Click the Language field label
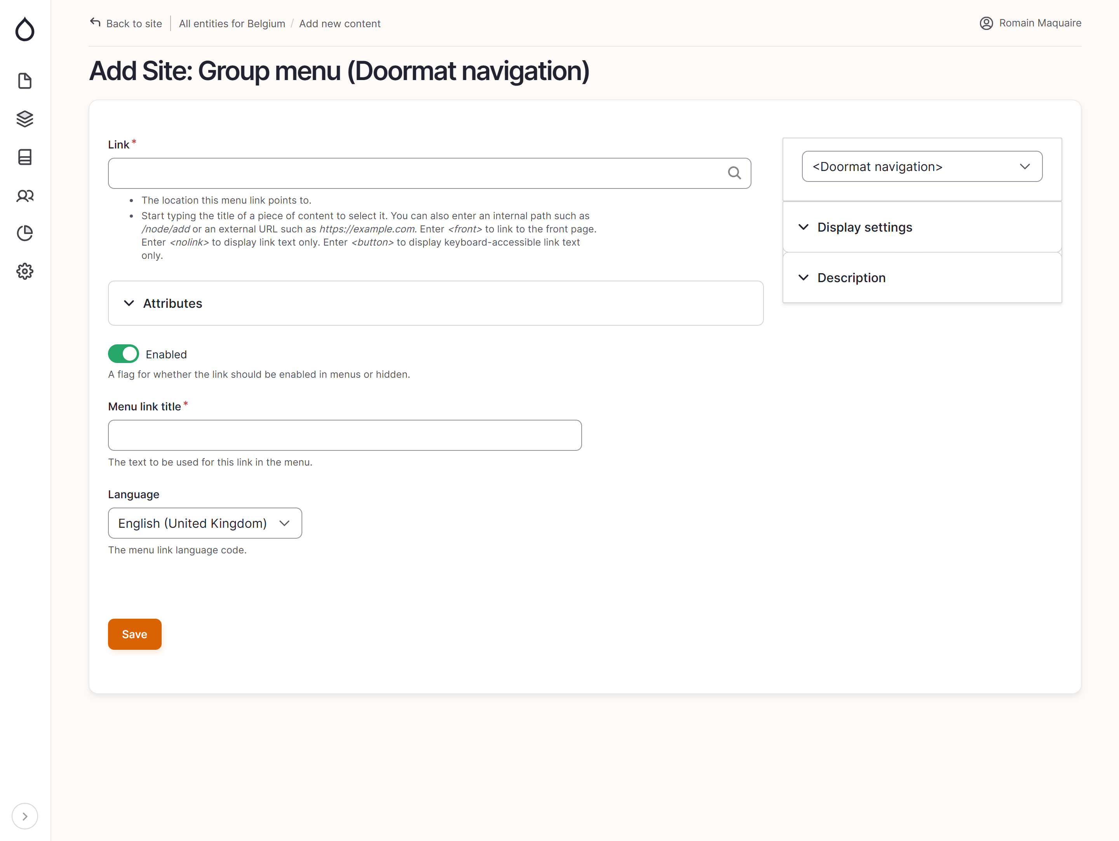This screenshot has height=841, width=1119. click(134, 494)
